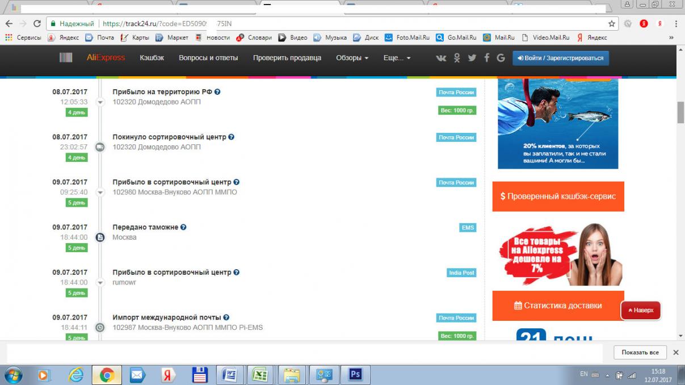Show hidden bookmarks via the » chevron

(x=671, y=37)
